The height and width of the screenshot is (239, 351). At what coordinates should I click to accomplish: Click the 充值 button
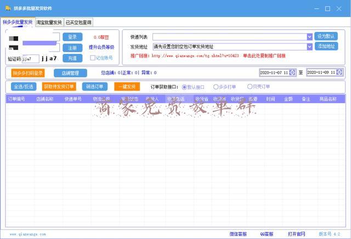pyautogui.click(x=72, y=58)
